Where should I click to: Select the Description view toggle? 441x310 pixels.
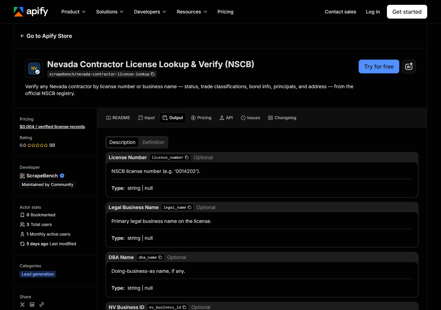click(x=122, y=142)
